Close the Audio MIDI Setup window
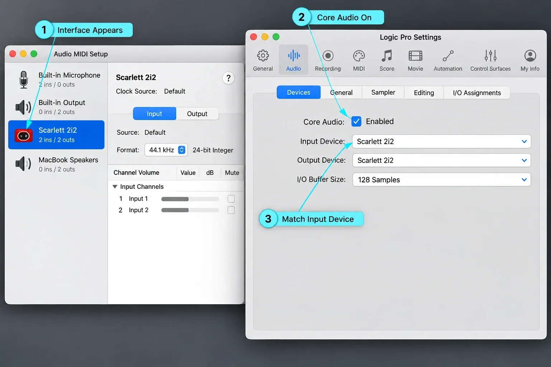 click(x=13, y=54)
